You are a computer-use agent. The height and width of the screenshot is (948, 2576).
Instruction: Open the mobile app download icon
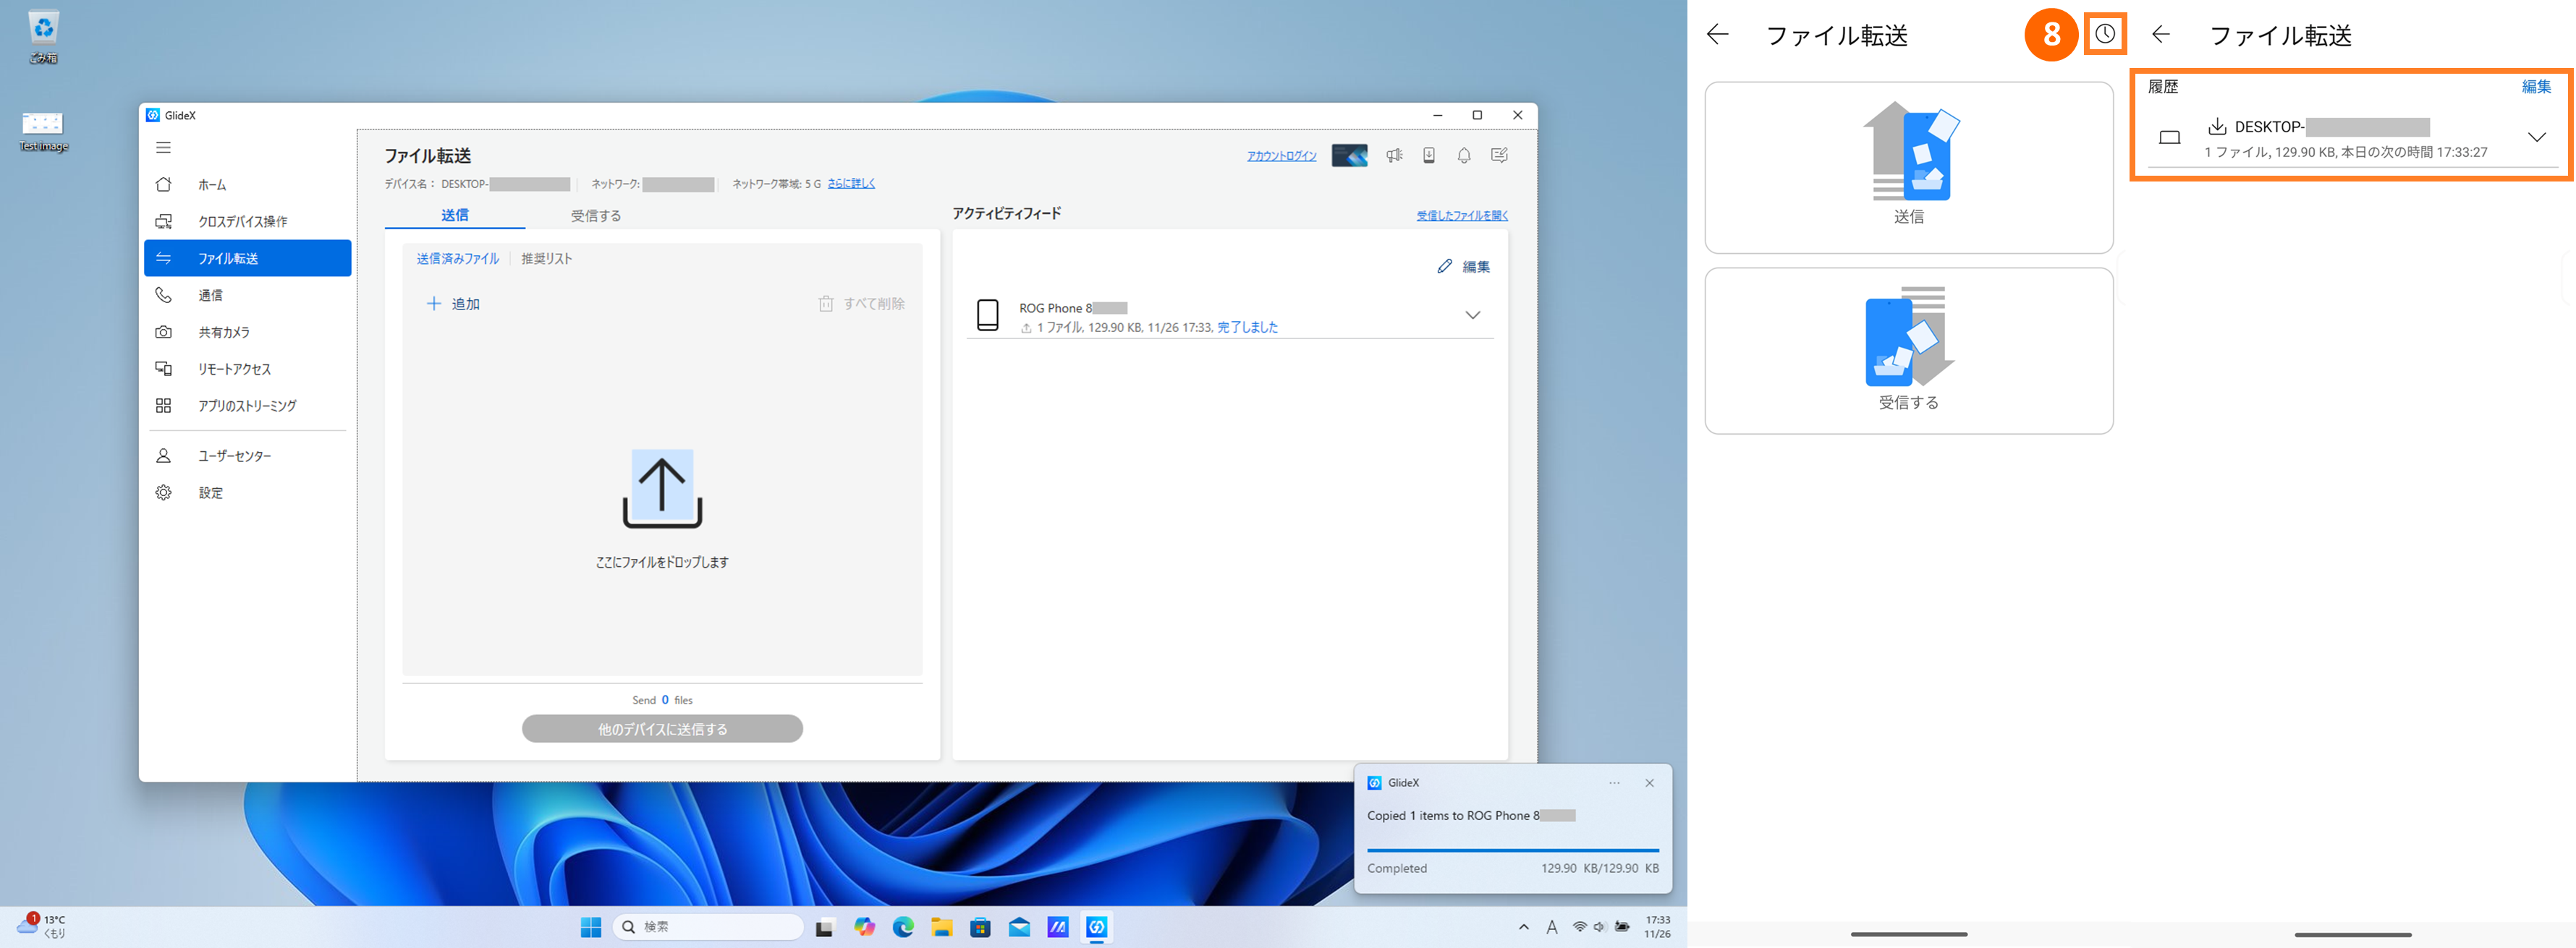pyautogui.click(x=1429, y=156)
